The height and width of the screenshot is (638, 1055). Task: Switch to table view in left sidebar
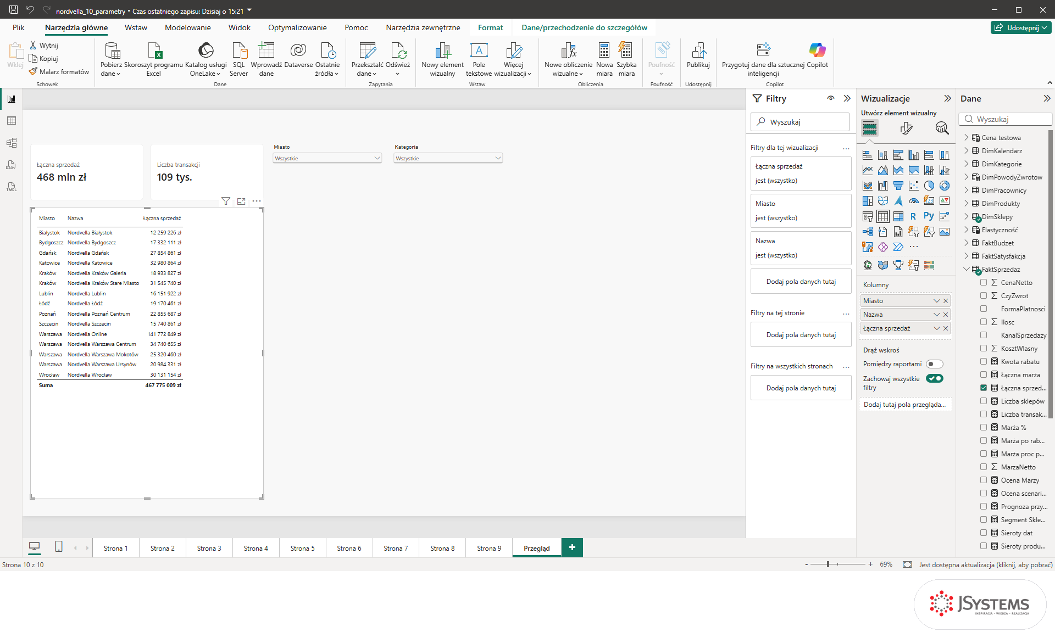12,121
